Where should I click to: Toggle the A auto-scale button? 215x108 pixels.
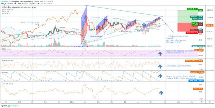pyautogui.click(x=201, y=102)
